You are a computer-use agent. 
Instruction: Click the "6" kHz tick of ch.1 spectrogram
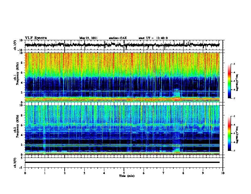pyautogui.click(x=22, y=73)
